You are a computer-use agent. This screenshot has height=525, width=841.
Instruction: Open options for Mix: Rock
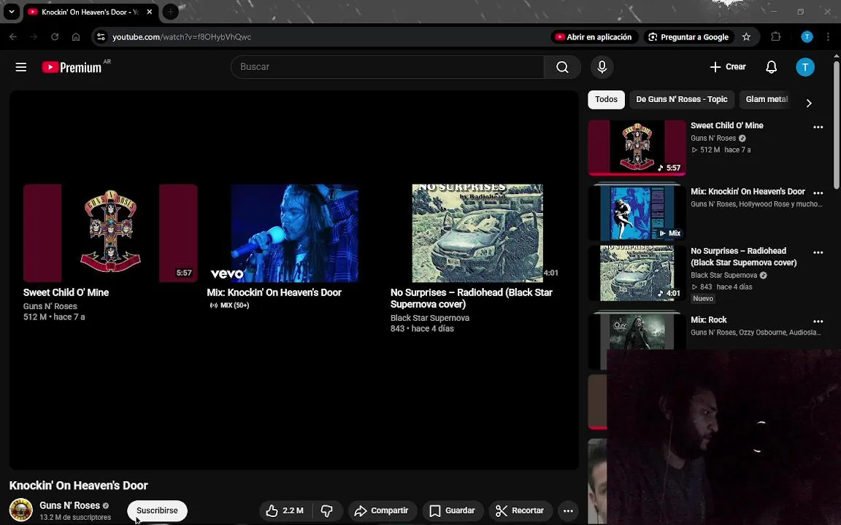coord(818,322)
